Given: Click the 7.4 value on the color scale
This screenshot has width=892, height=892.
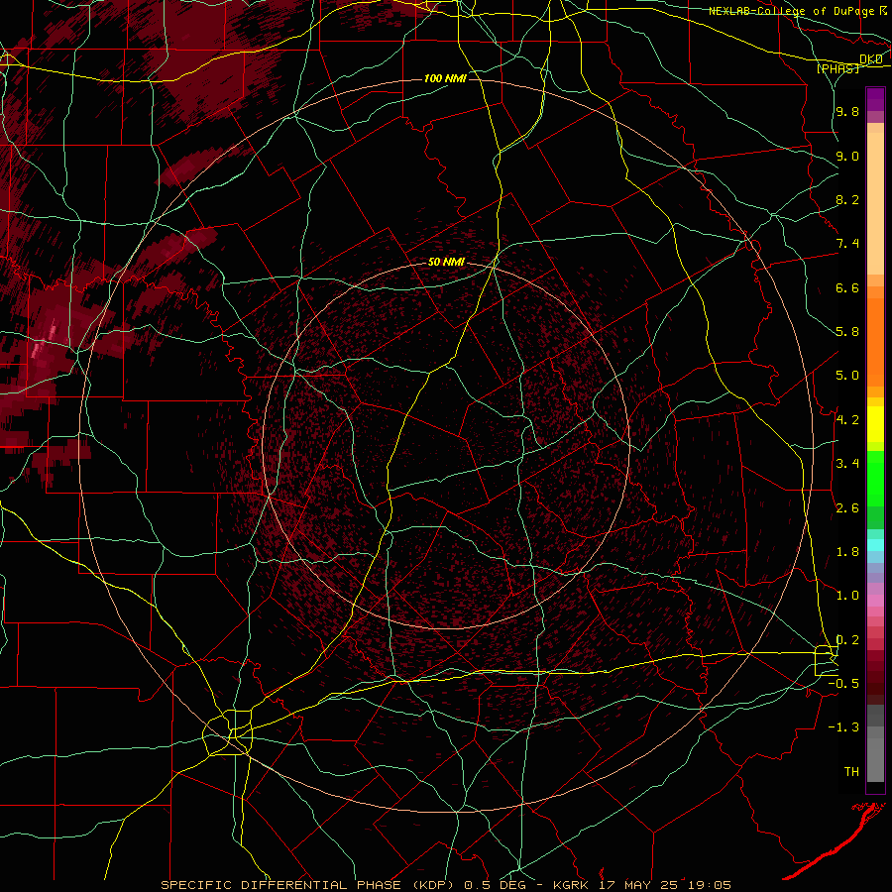Looking at the screenshot, I should point(847,244).
